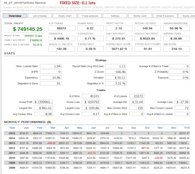Click the Exposure field 0 %
The height and width of the screenshot is (174, 195).
click(x=180, y=77)
